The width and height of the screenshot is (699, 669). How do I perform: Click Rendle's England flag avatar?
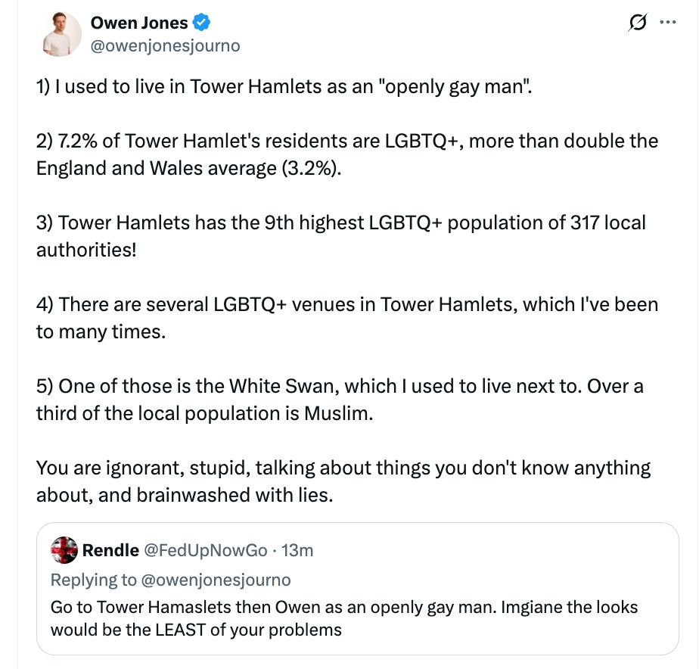pyautogui.click(x=64, y=549)
